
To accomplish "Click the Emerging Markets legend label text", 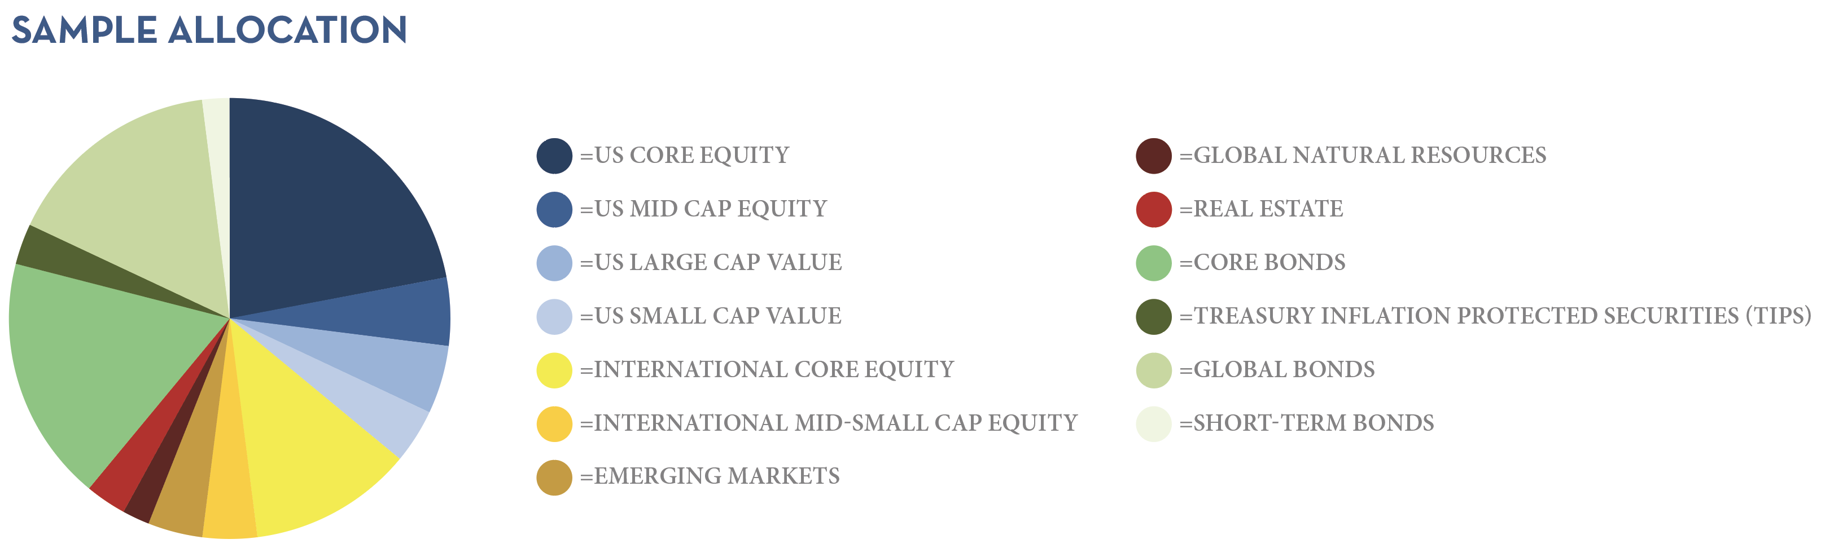I will (717, 476).
